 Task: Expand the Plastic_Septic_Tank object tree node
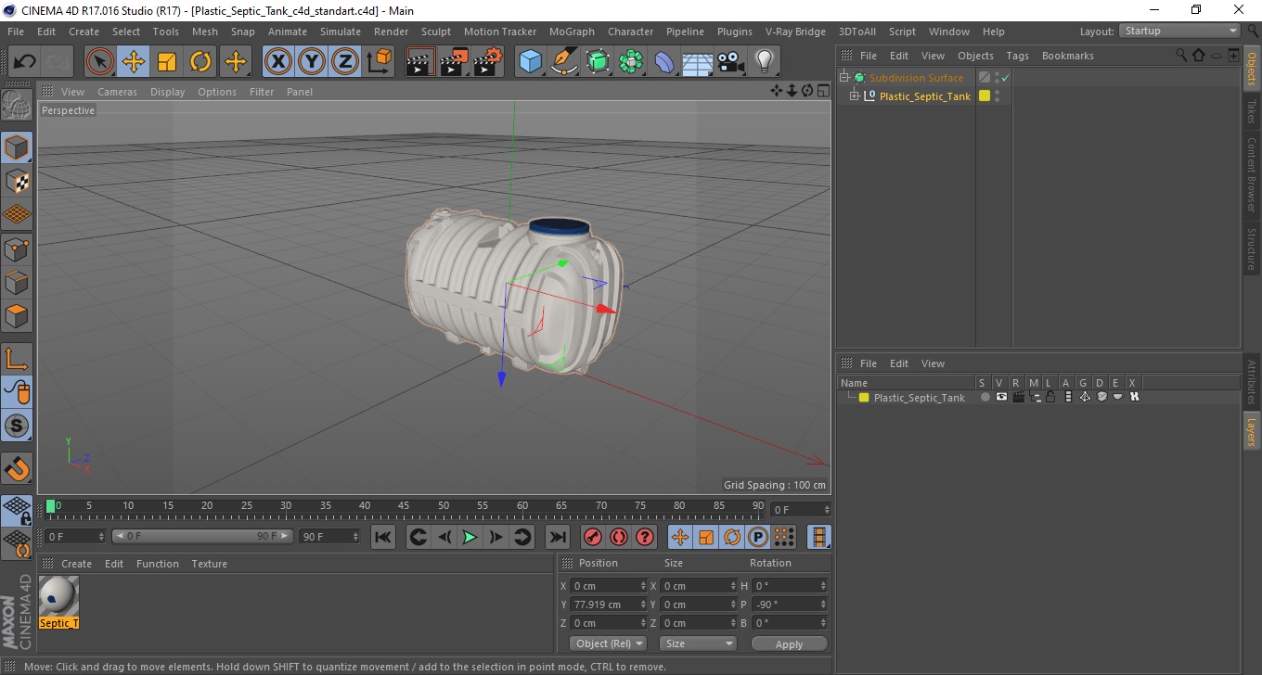point(855,96)
